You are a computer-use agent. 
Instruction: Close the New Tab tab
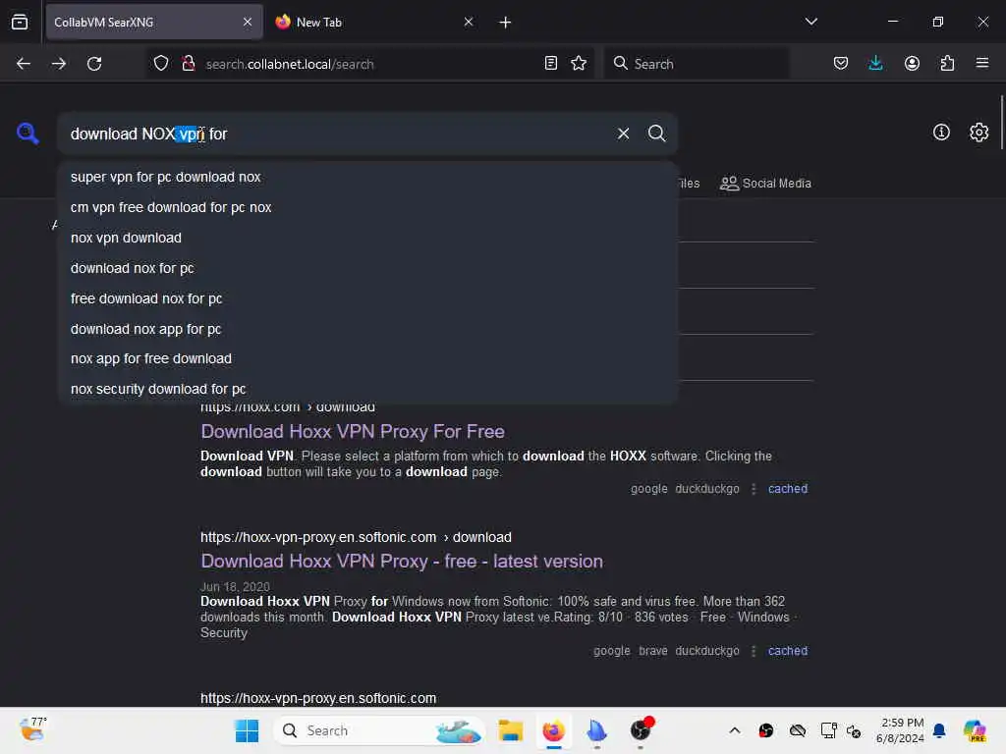tap(469, 22)
